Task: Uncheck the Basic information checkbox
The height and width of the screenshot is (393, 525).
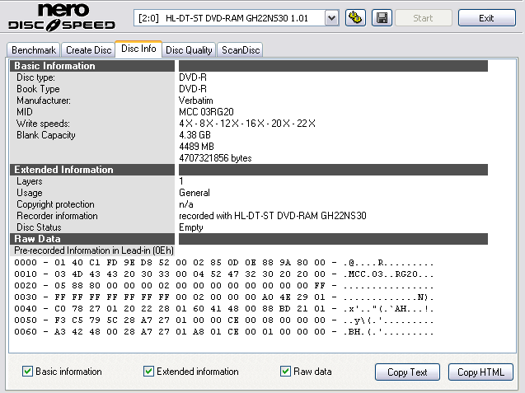Action: [x=28, y=372]
